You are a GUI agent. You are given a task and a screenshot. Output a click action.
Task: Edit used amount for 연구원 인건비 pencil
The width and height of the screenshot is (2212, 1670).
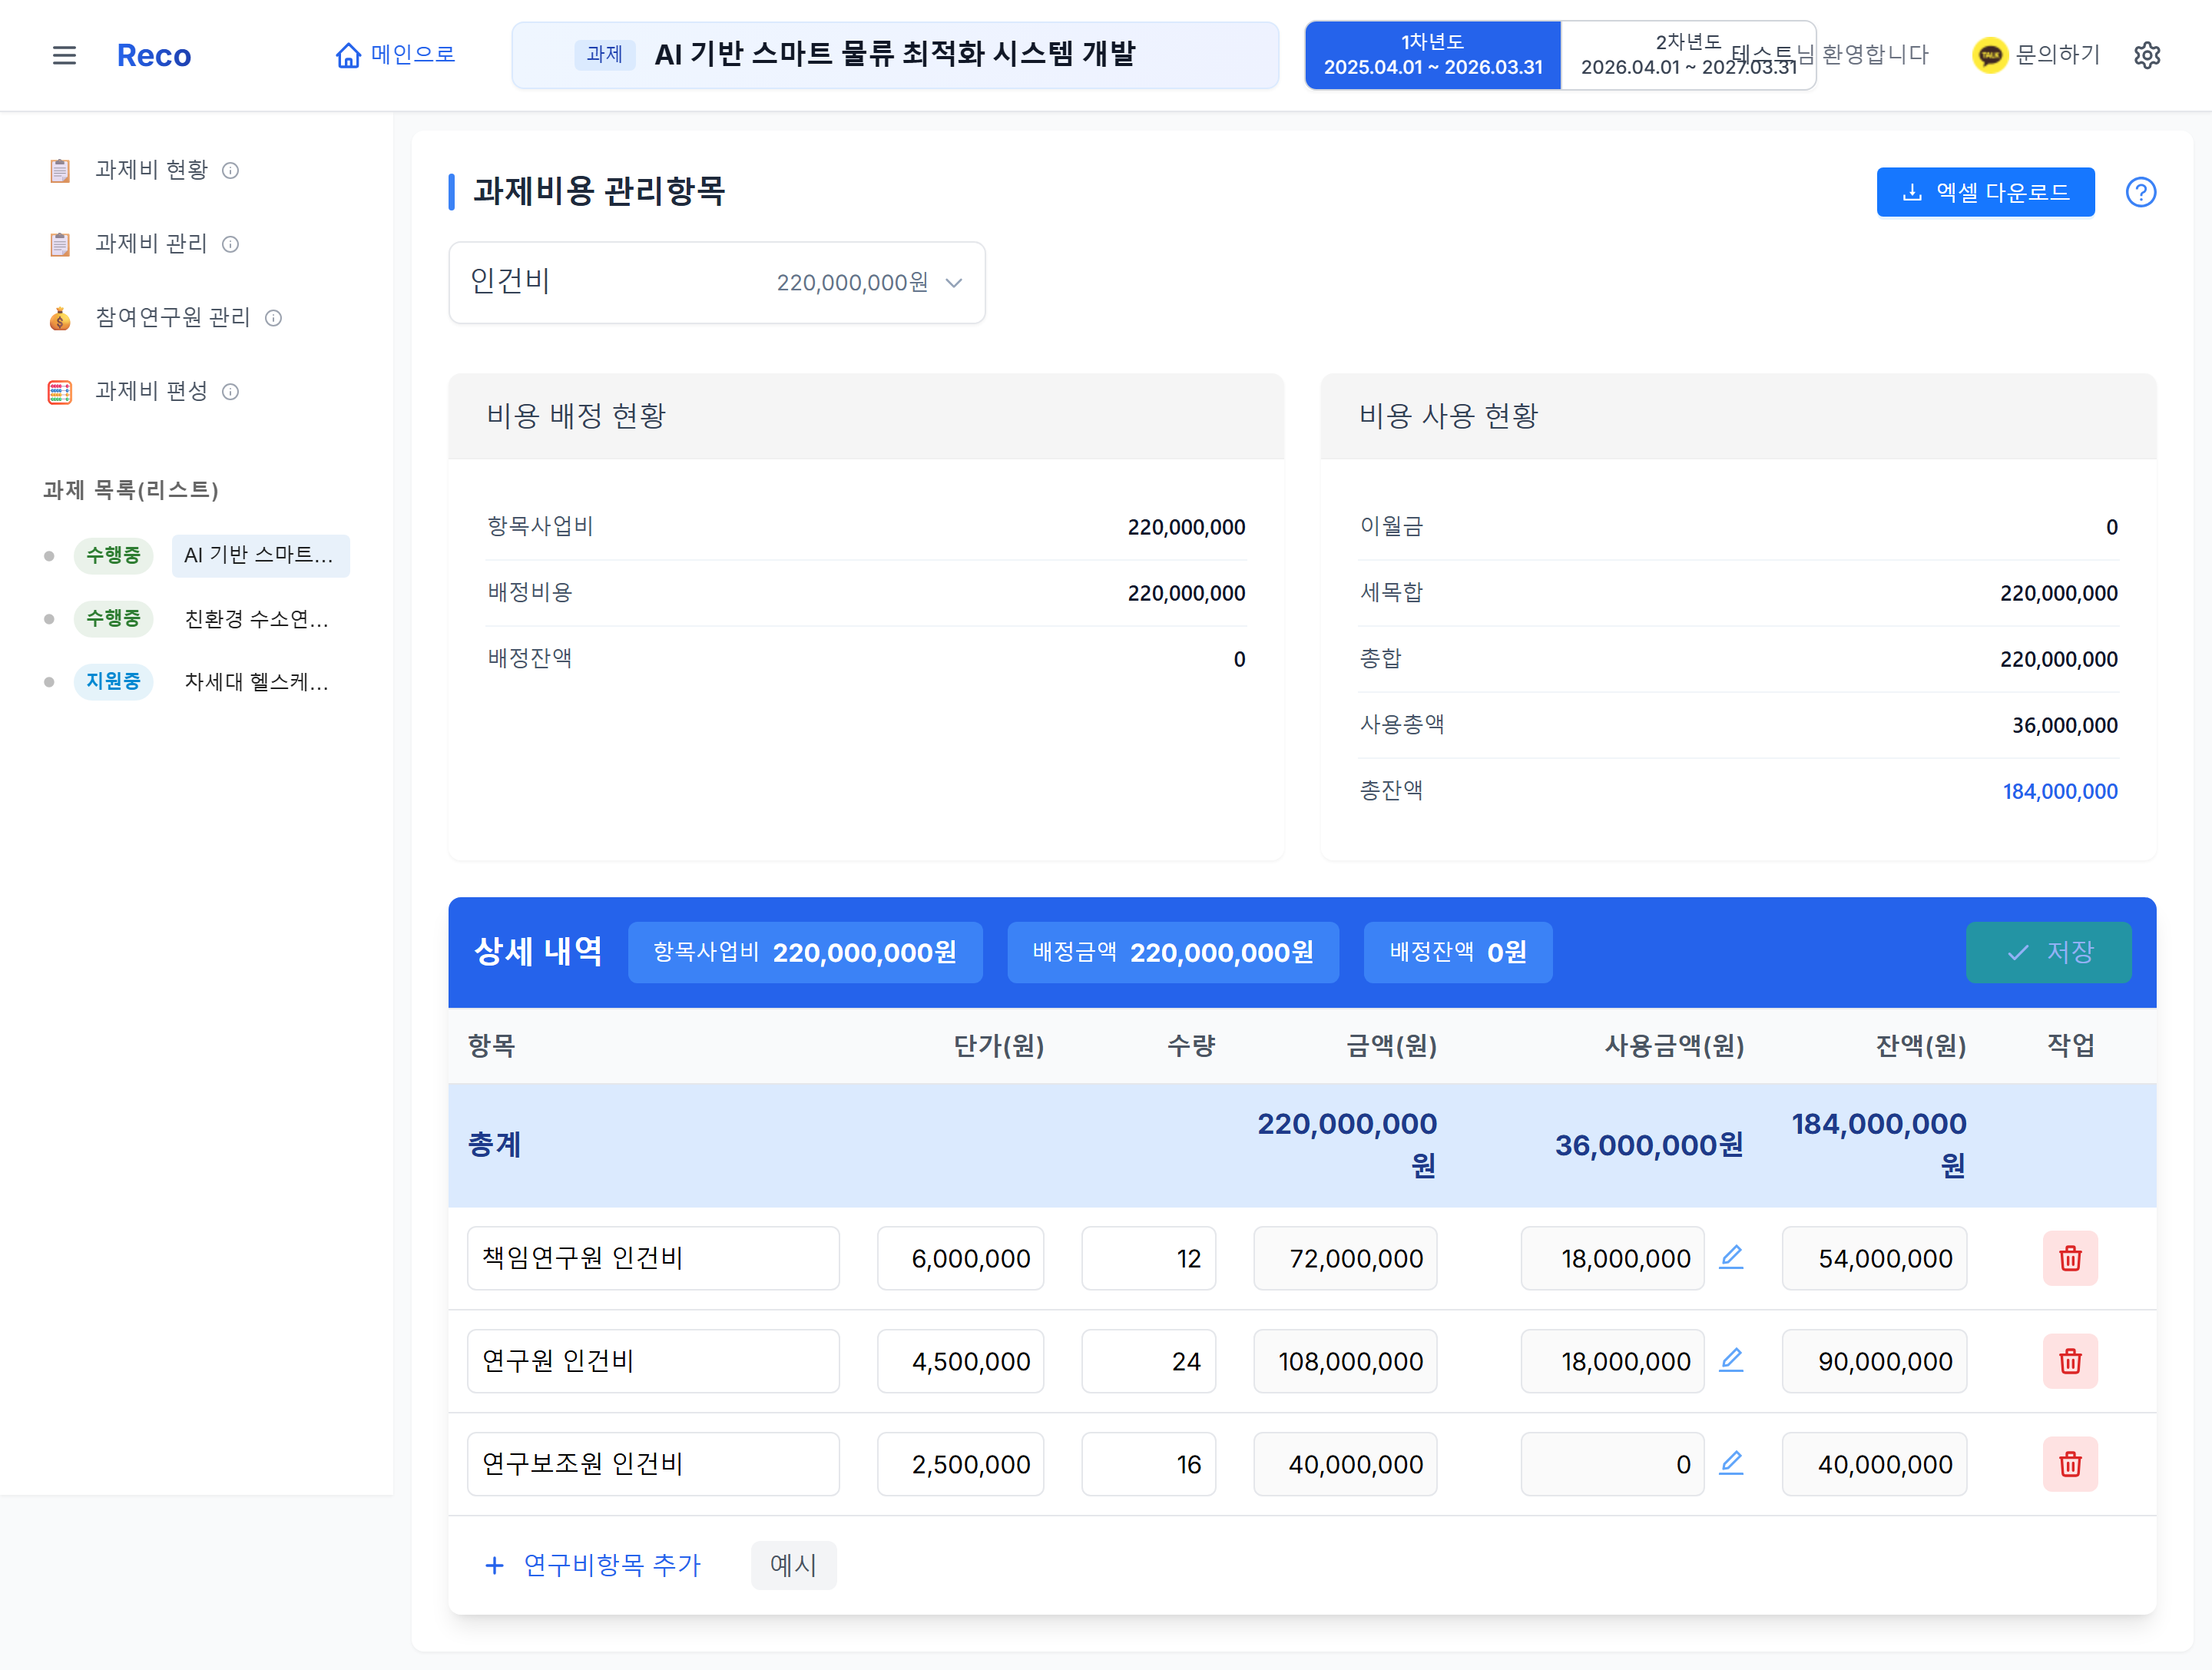pyautogui.click(x=1731, y=1360)
